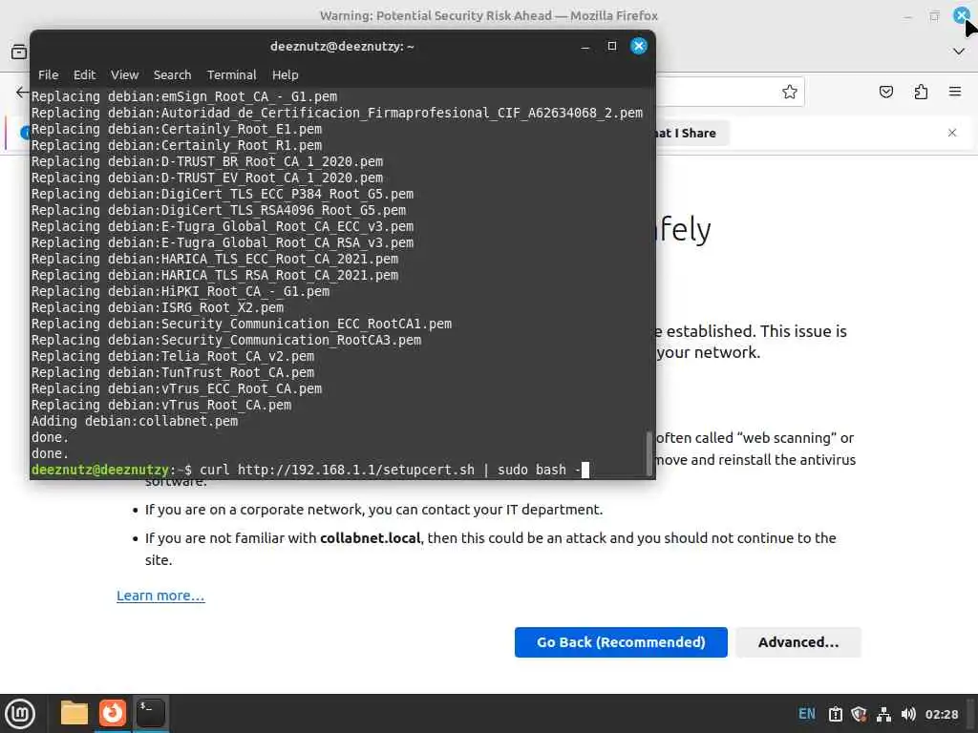Open the Linux Mint start menu
The height and width of the screenshot is (733, 978).
(20, 713)
